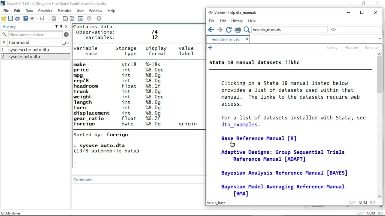Click the Viewer search box magnifier icon
The image size is (385, 216).
(333, 29)
